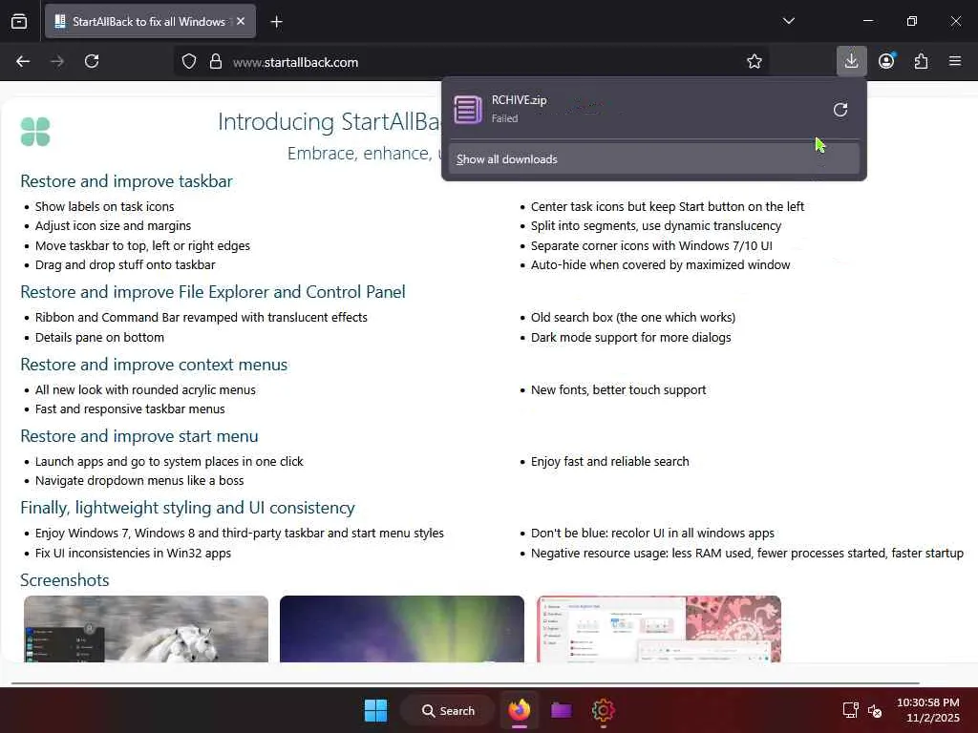Open the tracking protection shield icon
Image resolution: width=978 pixels, height=733 pixels.
click(x=189, y=62)
